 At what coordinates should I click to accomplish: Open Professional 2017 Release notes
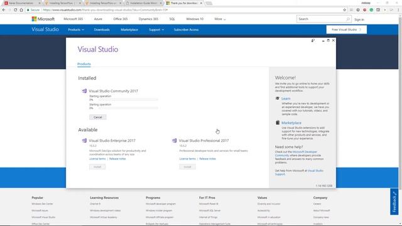tap(207, 159)
